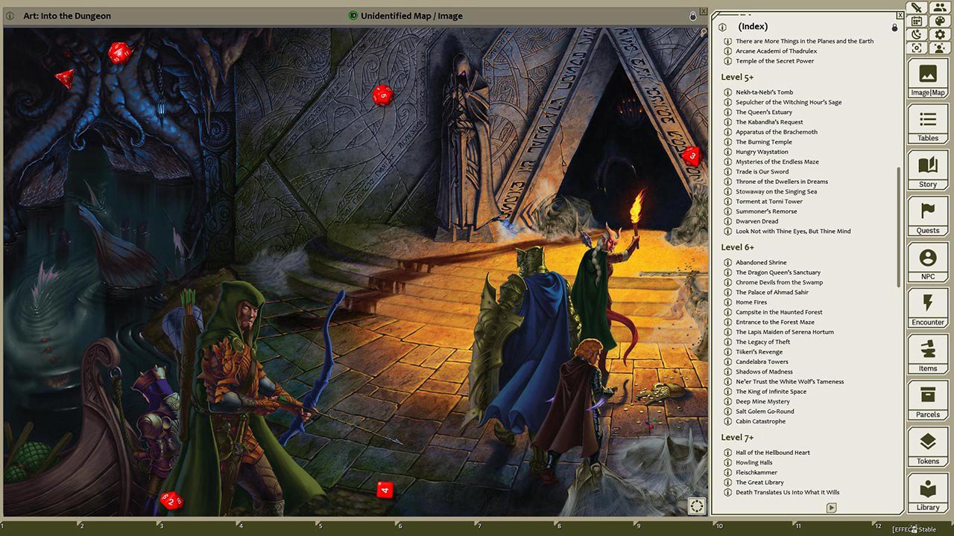Click the color palette icon
This screenshot has height=536, width=954.
click(941, 22)
